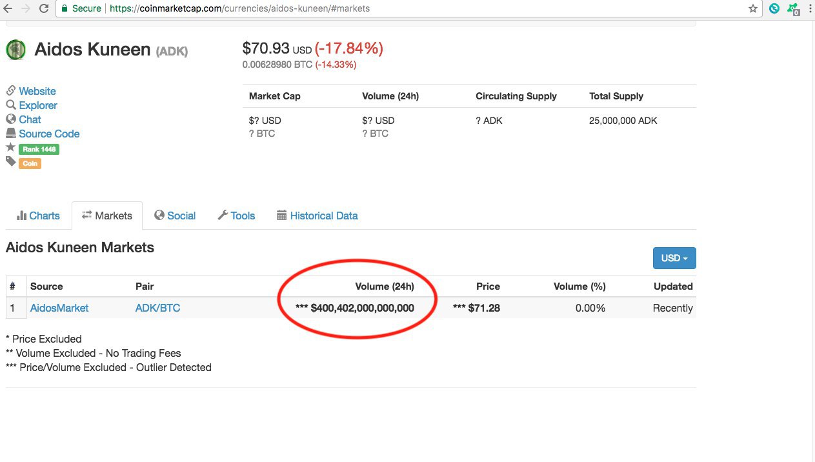Open the Source Code link
The height and width of the screenshot is (462, 815).
point(49,134)
